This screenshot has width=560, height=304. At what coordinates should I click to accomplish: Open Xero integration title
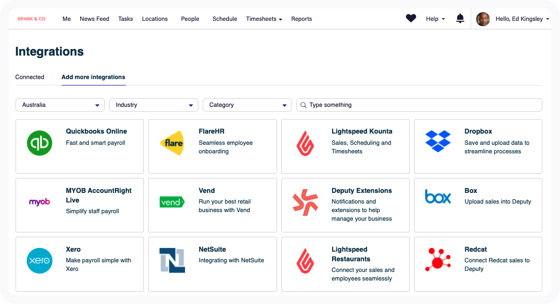pyautogui.click(x=73, y=250)
